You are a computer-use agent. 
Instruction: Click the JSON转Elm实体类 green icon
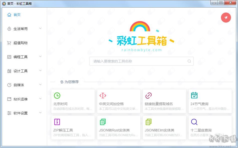pyautogui.click(x=149, y=122)
